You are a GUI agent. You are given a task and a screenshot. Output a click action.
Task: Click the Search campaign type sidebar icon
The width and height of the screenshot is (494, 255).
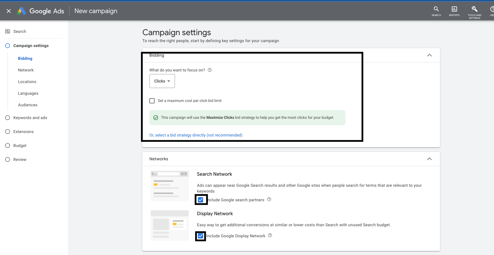(x=8, y=31)
